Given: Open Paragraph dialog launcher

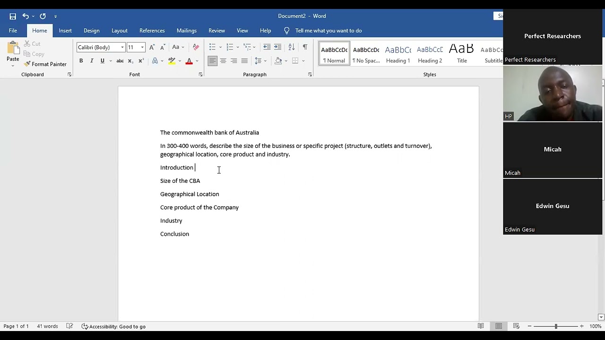Looking at the screenshot, I should 310,75.
